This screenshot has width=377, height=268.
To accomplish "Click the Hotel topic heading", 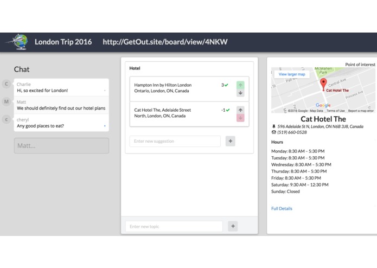I will pyautogui.click(x=135, y=68).
